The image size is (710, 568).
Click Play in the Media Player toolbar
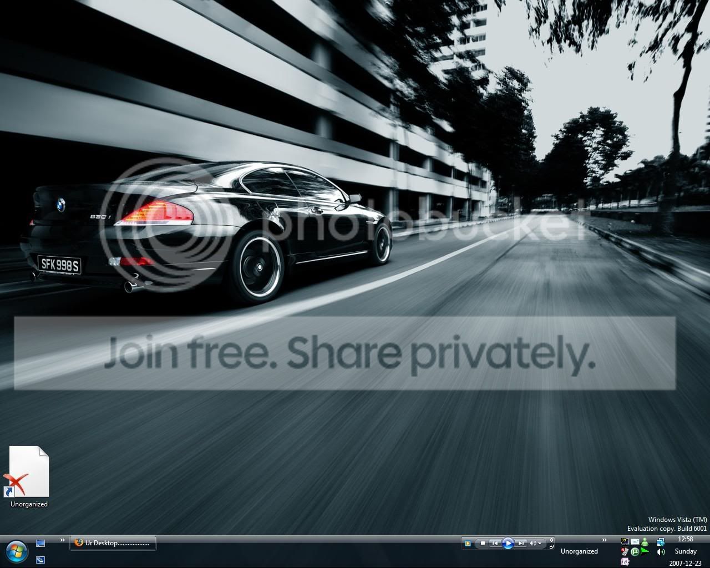508,543
